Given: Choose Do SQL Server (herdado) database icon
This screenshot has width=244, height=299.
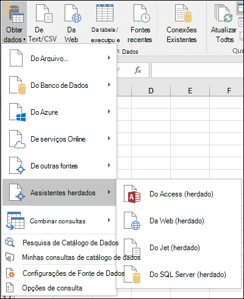Looking at the screenshot, I should click(132, 275).
